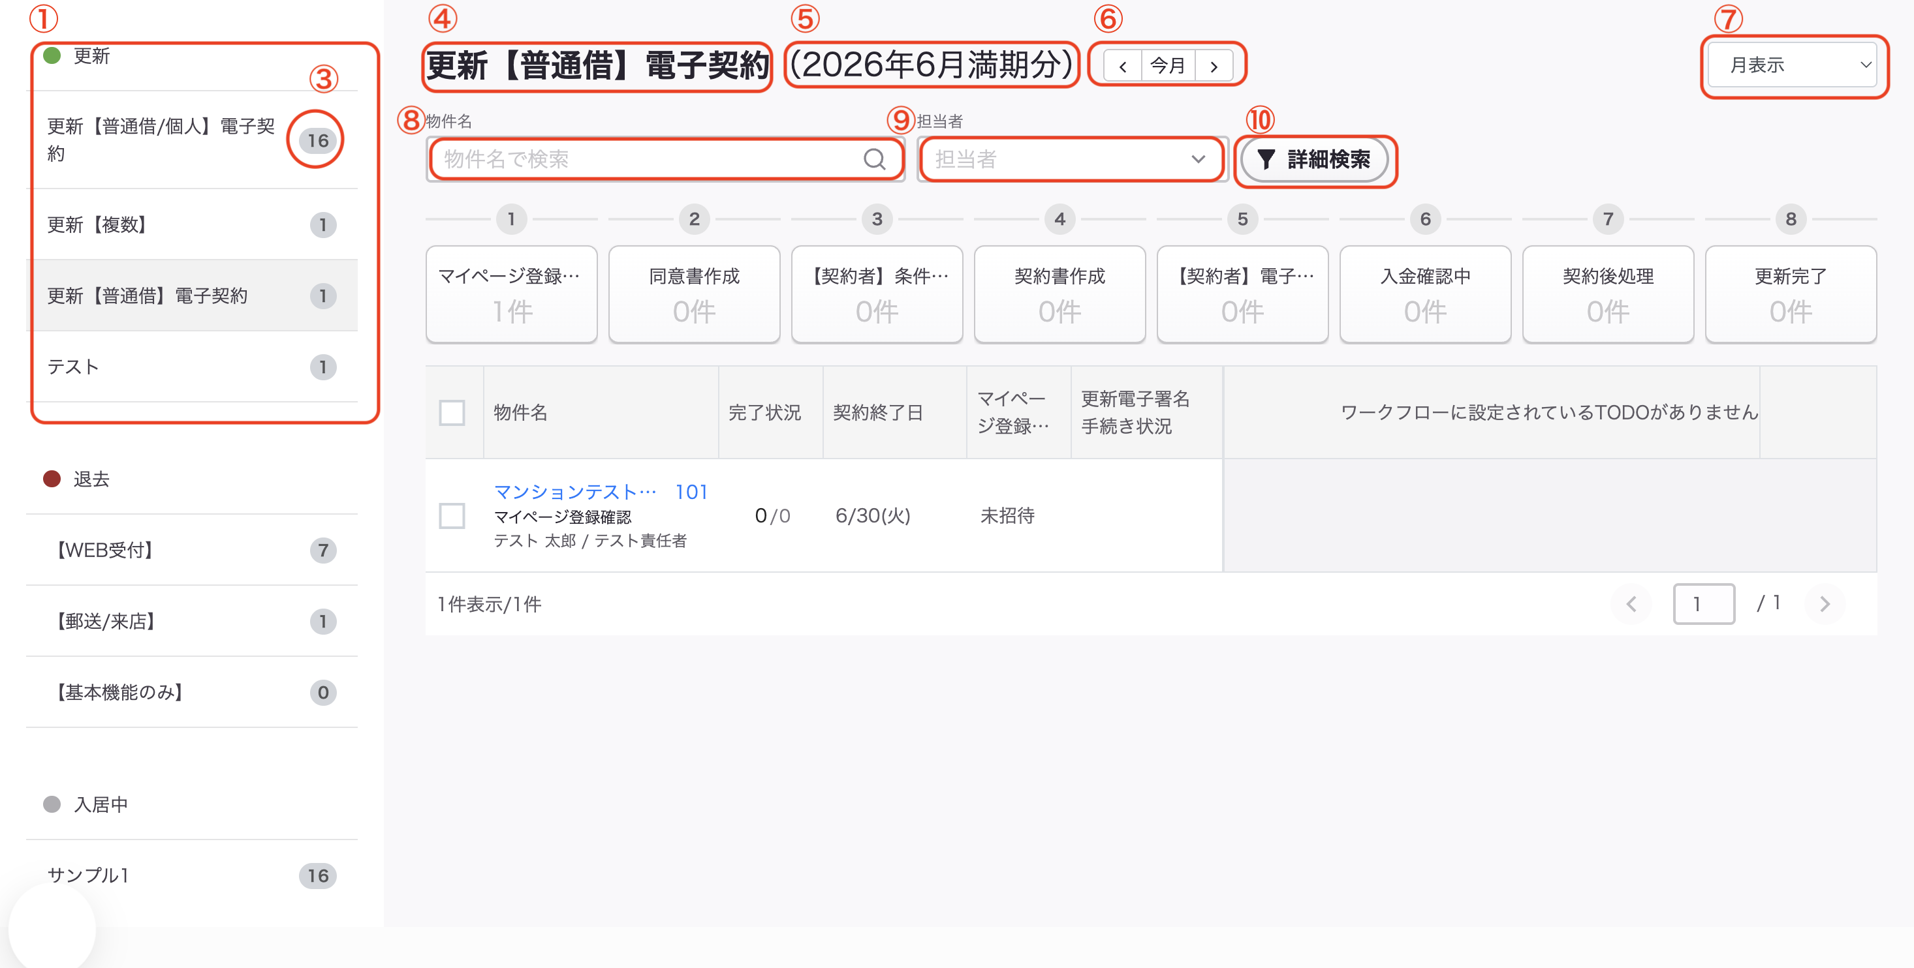This screenshot has width=1914, height=968.
Task: Select 更新【普通借/個人】電子契約 in sidebar
Action: tap(192, 140)
